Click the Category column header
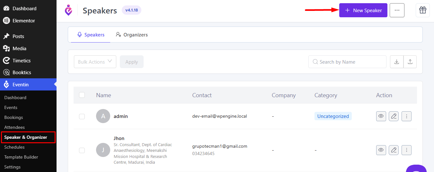The width and height of the screenshot is (434, 172). coord(326,95)
